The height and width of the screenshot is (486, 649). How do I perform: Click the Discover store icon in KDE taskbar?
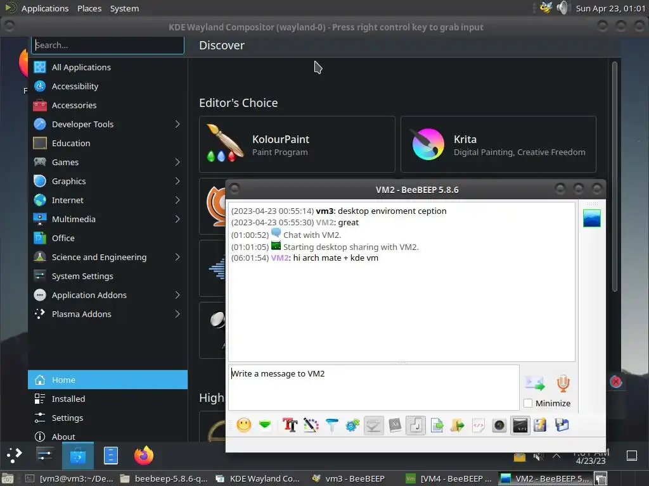click(78, 456)
